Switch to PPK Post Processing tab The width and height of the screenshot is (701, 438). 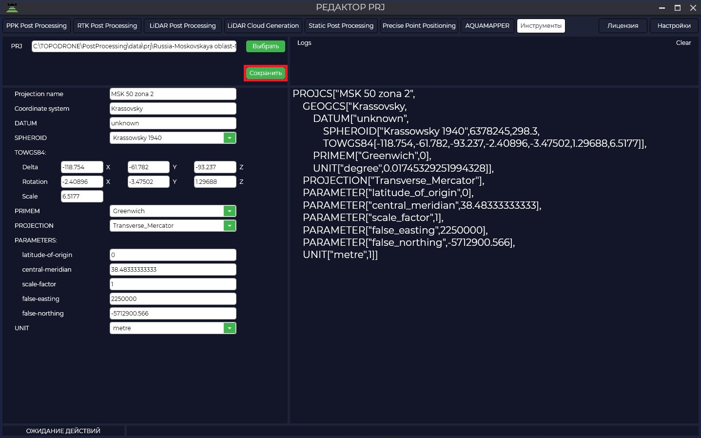(37, 26)
